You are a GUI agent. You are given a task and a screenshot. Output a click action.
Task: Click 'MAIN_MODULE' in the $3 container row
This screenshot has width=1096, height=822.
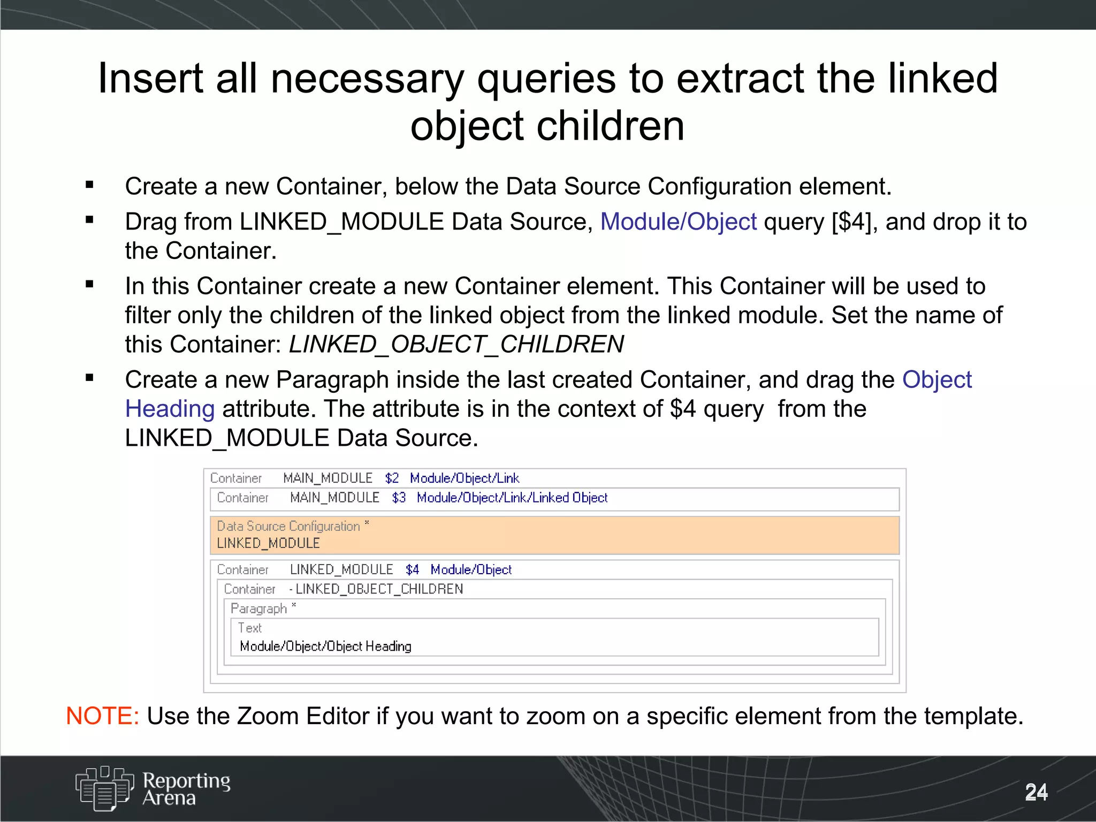tap(334, 498)
